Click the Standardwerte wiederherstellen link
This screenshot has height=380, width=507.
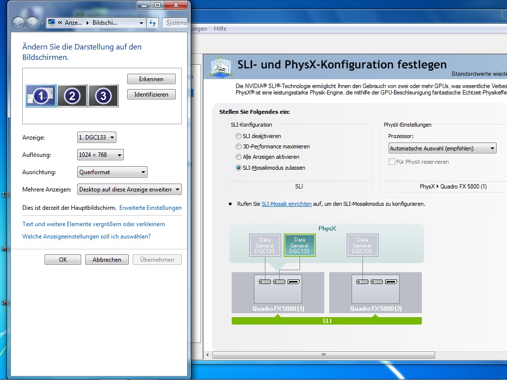[x=479, y=74]
